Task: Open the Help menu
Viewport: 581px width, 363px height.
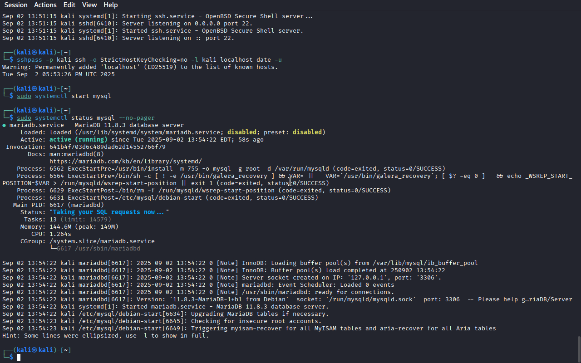Action: [x=111, y=5]
